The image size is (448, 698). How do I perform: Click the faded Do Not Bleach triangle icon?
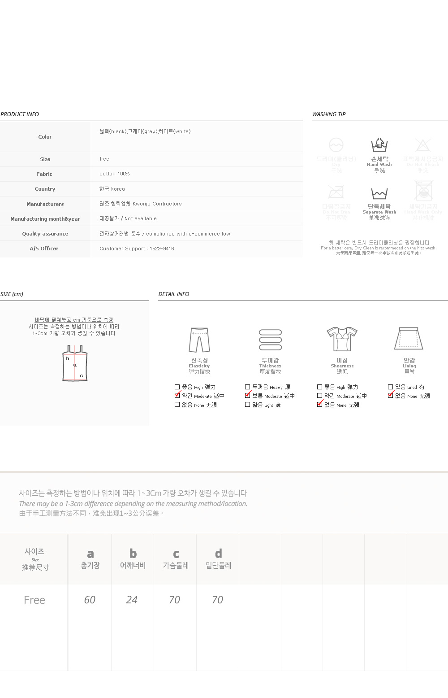coord(422,145)
